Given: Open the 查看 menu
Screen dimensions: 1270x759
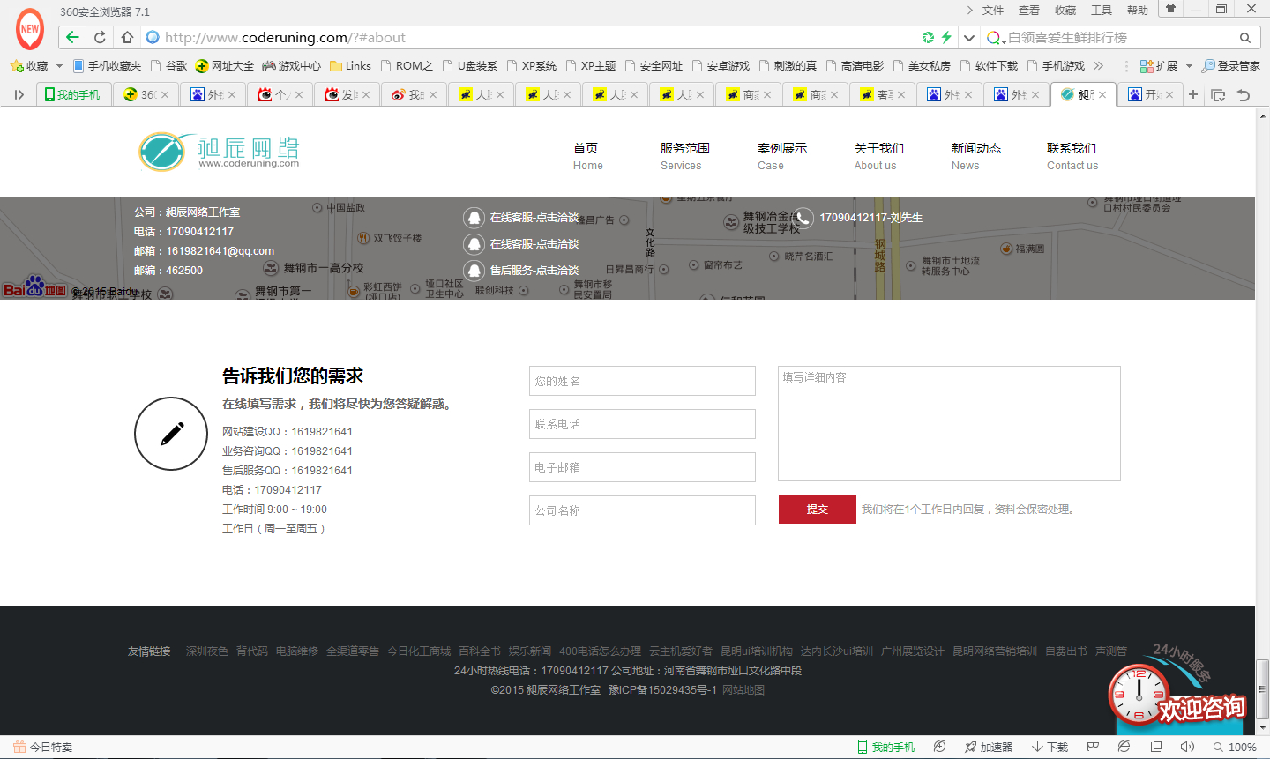Looking at the screenshot, I should pyautogui.click(x=1029, y=11).
